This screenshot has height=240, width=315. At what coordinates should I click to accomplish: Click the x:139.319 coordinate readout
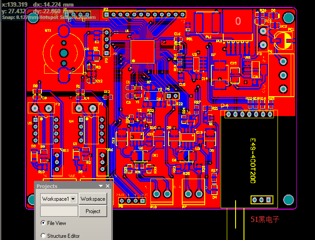click(14, 4)
